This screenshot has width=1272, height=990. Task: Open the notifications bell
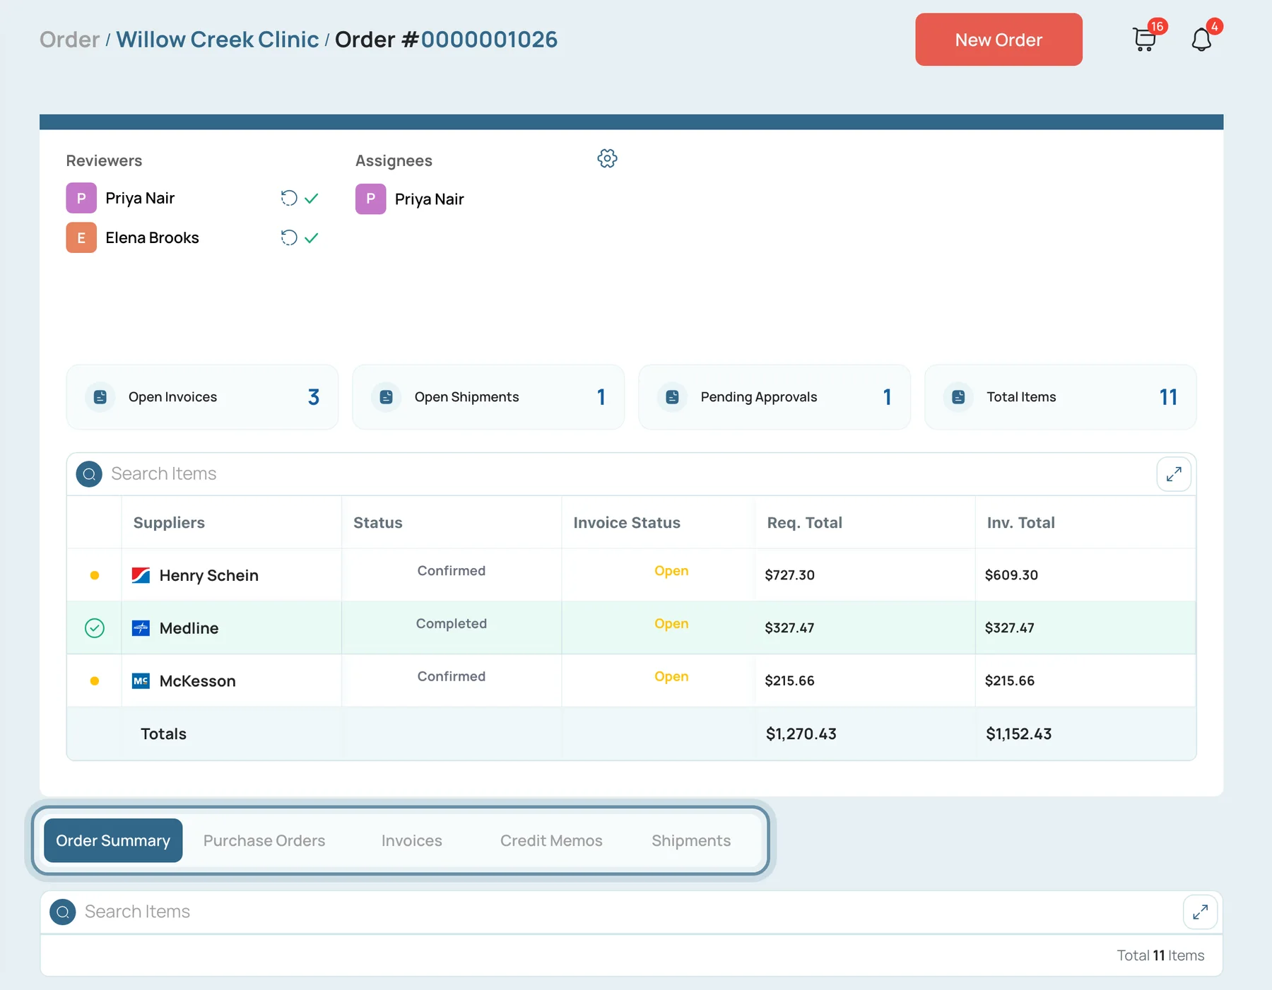tap(1201, 40)
